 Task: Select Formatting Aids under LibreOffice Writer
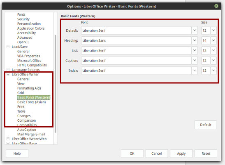click(x=29, y=88)
